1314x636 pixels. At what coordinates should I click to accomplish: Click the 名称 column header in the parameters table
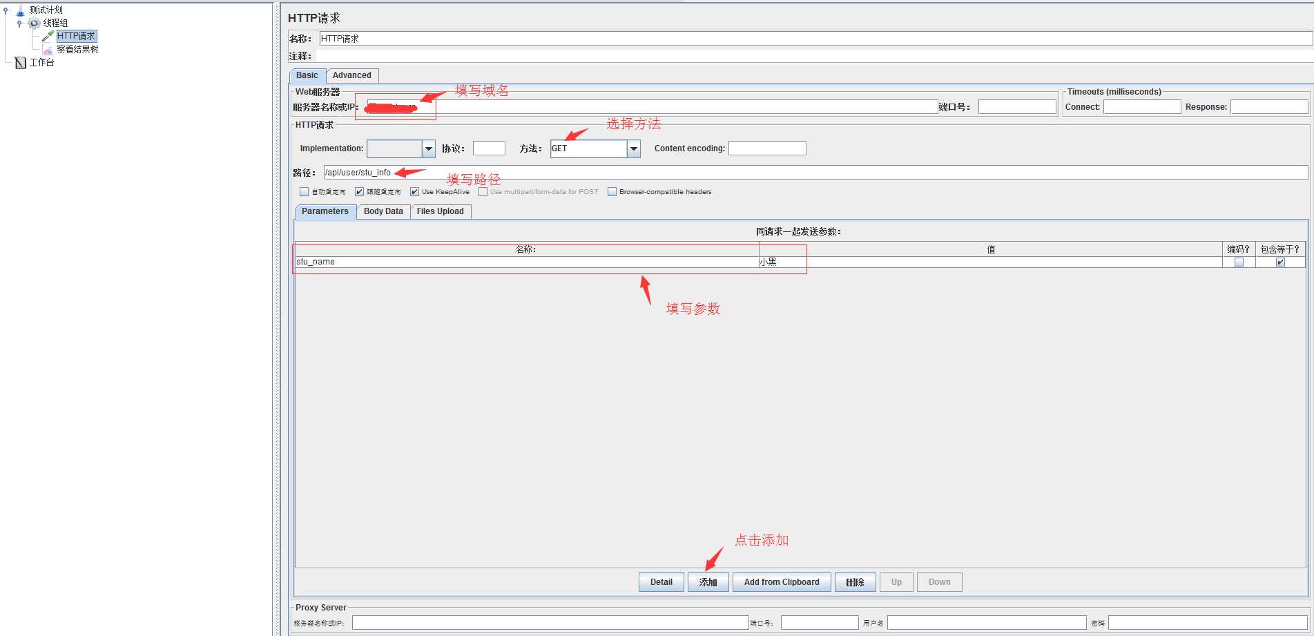coord(527,249)
